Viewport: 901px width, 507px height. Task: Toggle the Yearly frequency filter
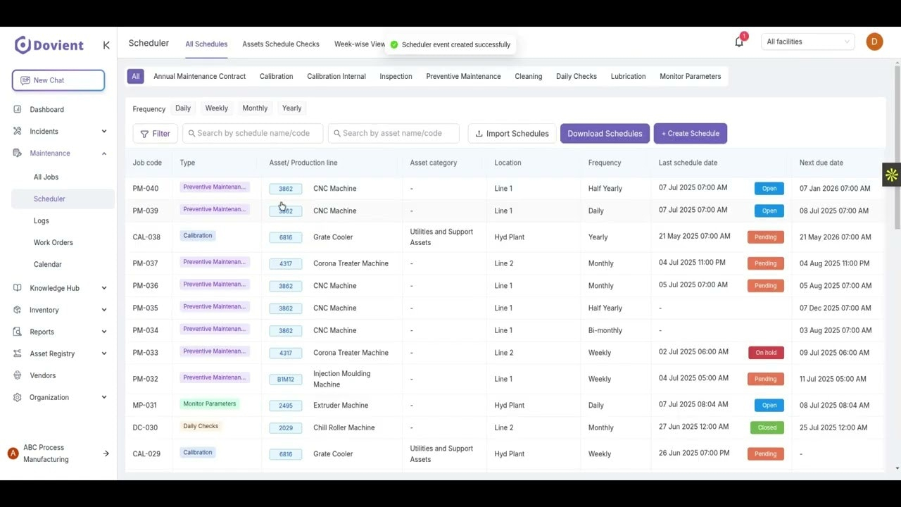[291, 108]
